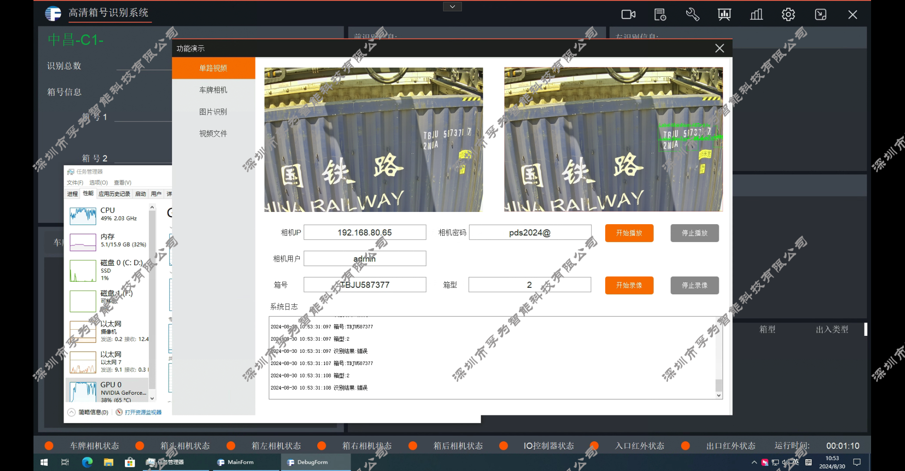Open Microsoft Store from taskbar
905x471 pixels.
[x=130, y=463]
